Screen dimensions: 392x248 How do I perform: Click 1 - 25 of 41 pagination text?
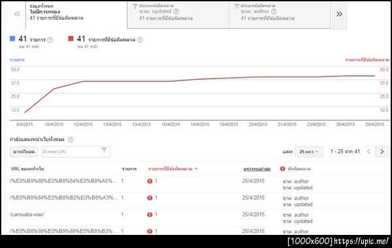[x=345, y=152]
